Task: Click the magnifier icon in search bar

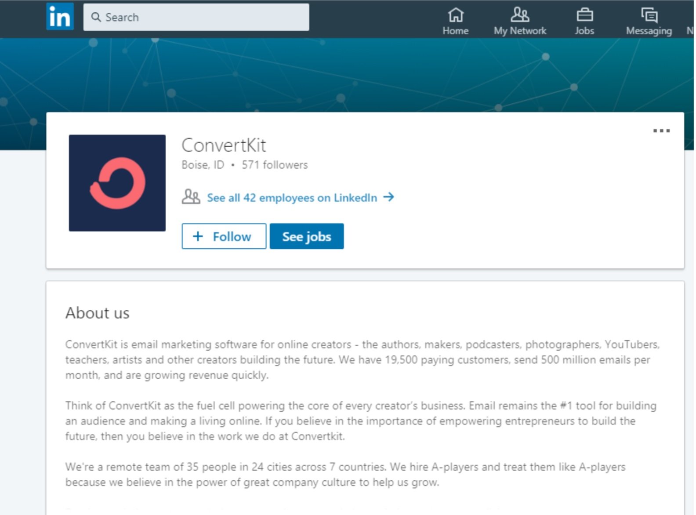Action: tap(96, 17)
